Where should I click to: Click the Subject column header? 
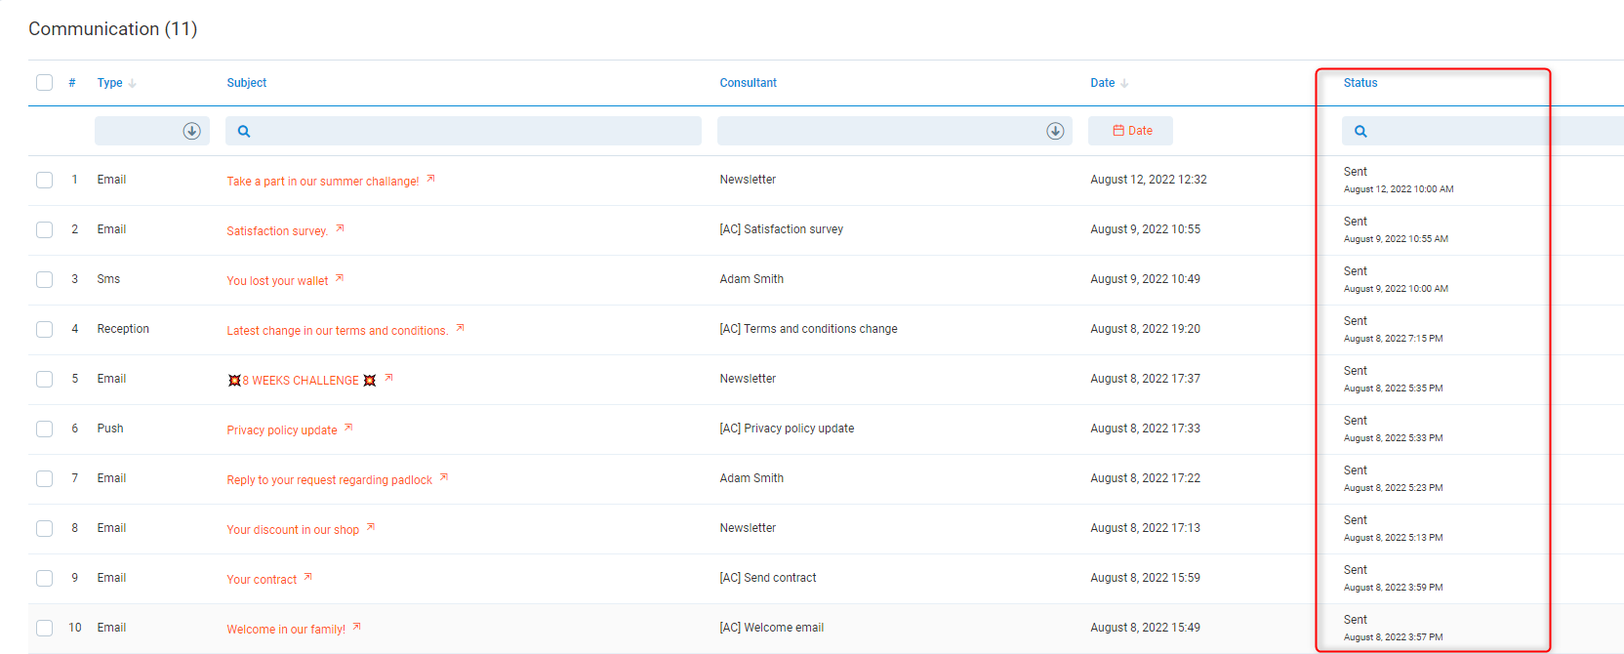pos(247,83)
